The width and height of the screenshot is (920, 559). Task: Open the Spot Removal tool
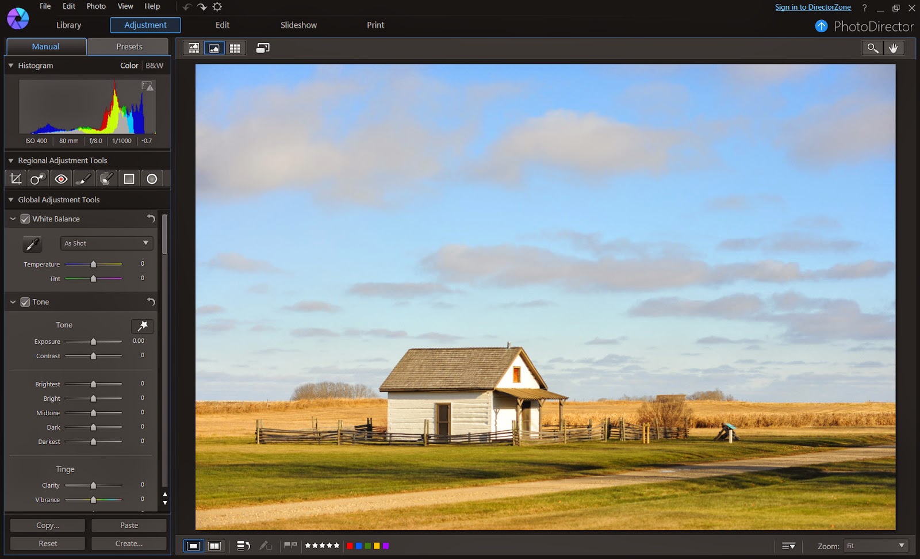click(x=38, y=178)
